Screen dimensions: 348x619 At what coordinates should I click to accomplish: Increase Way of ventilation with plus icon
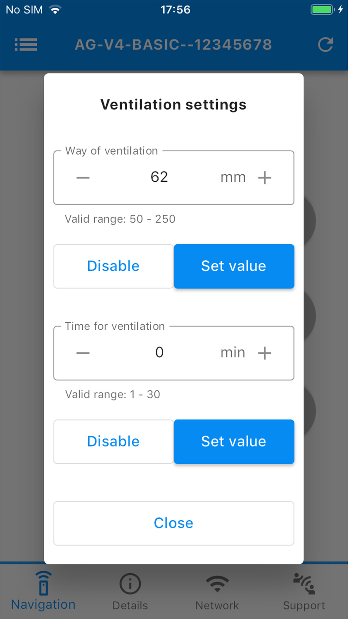(265, 177)
